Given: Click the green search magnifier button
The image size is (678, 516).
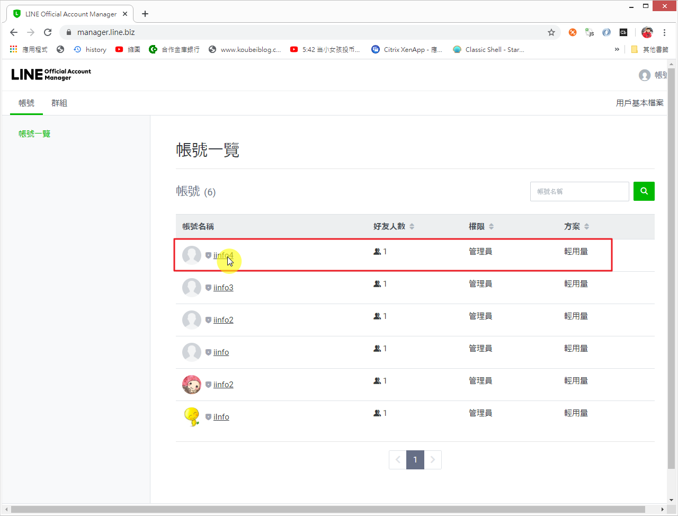Looking at the screenshot, I should pyautogui.click(x=644, y=191).
